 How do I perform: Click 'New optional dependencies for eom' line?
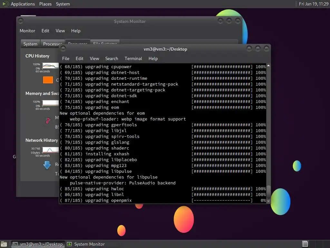tap(102, 113)
